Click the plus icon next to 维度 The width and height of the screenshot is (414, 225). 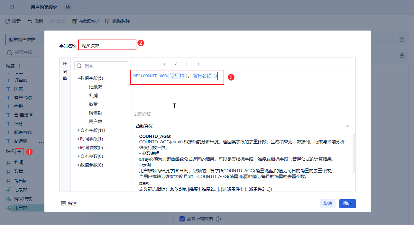coord(19,66)
